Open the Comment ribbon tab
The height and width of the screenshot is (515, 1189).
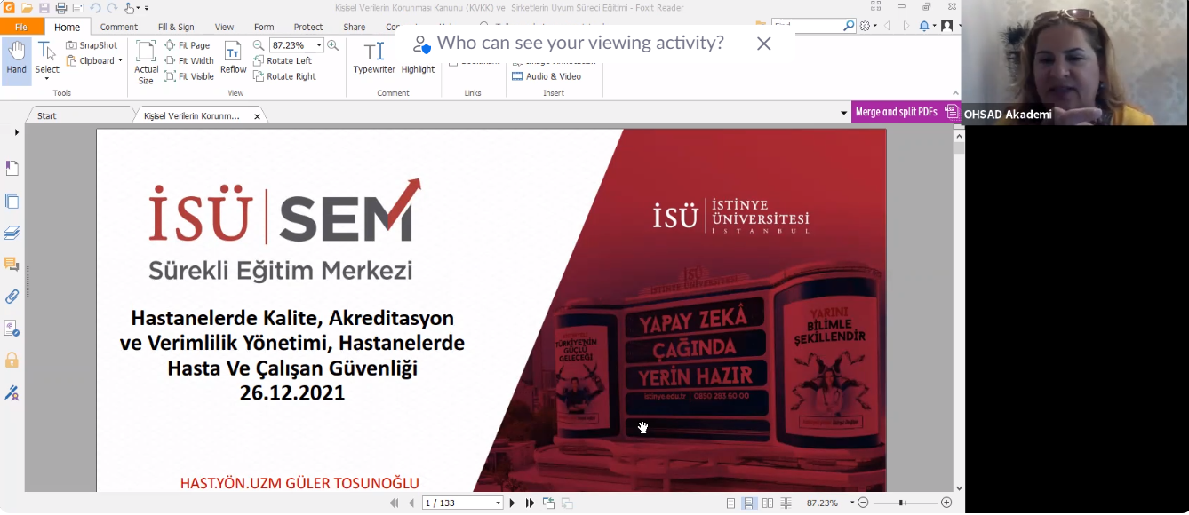pyautogui.click(x=118, y=27)
